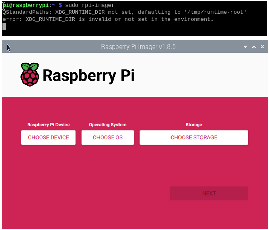Select the CHOOSE STORAGE button
269x230 pixels.
coord(194,138)
